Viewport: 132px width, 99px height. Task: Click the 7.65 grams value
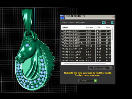pyautogui.click(x=88, y=37)
